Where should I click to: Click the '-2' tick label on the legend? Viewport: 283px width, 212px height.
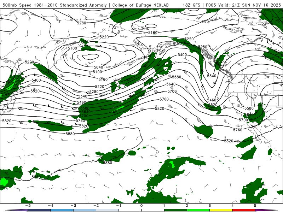pos(96,206)
